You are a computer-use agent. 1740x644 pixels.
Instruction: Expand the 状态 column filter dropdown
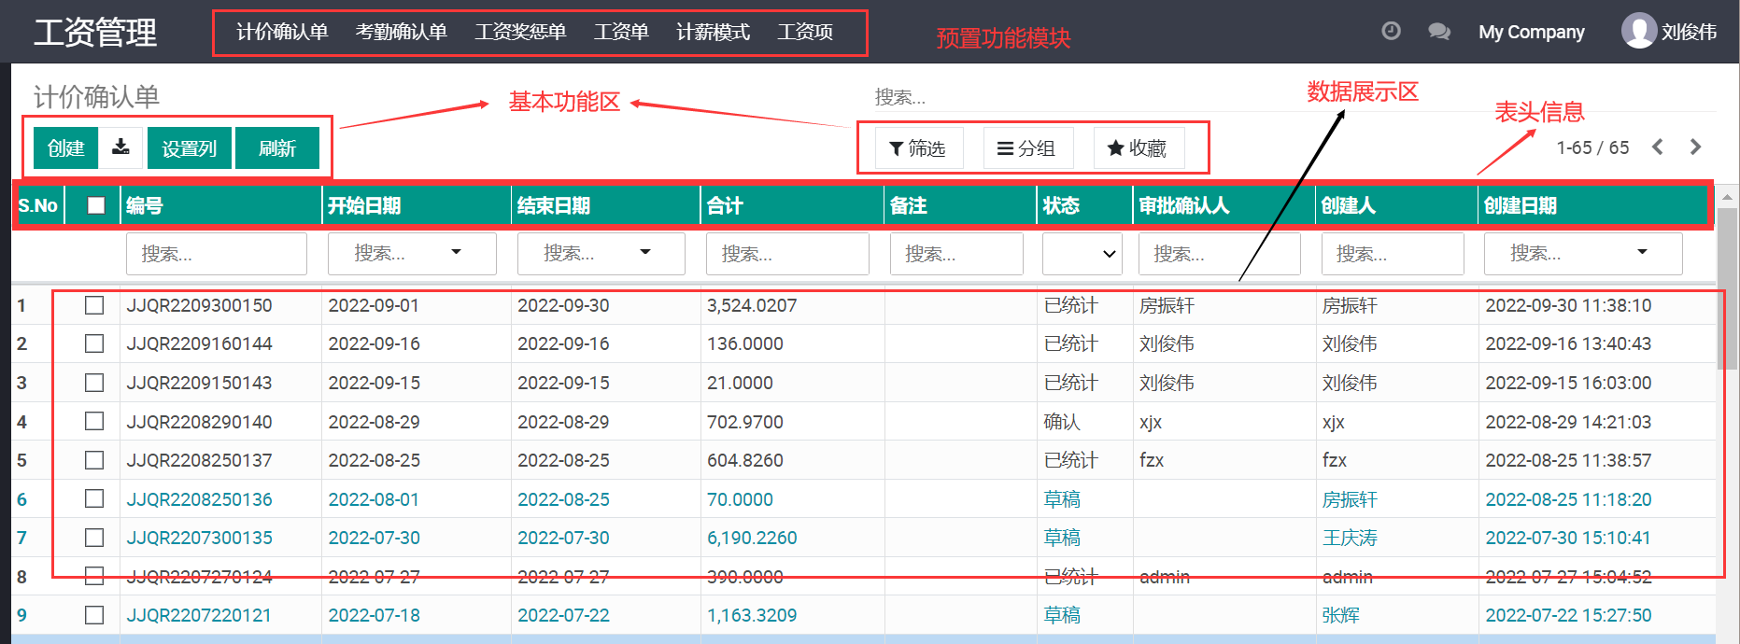point(1082,254)
